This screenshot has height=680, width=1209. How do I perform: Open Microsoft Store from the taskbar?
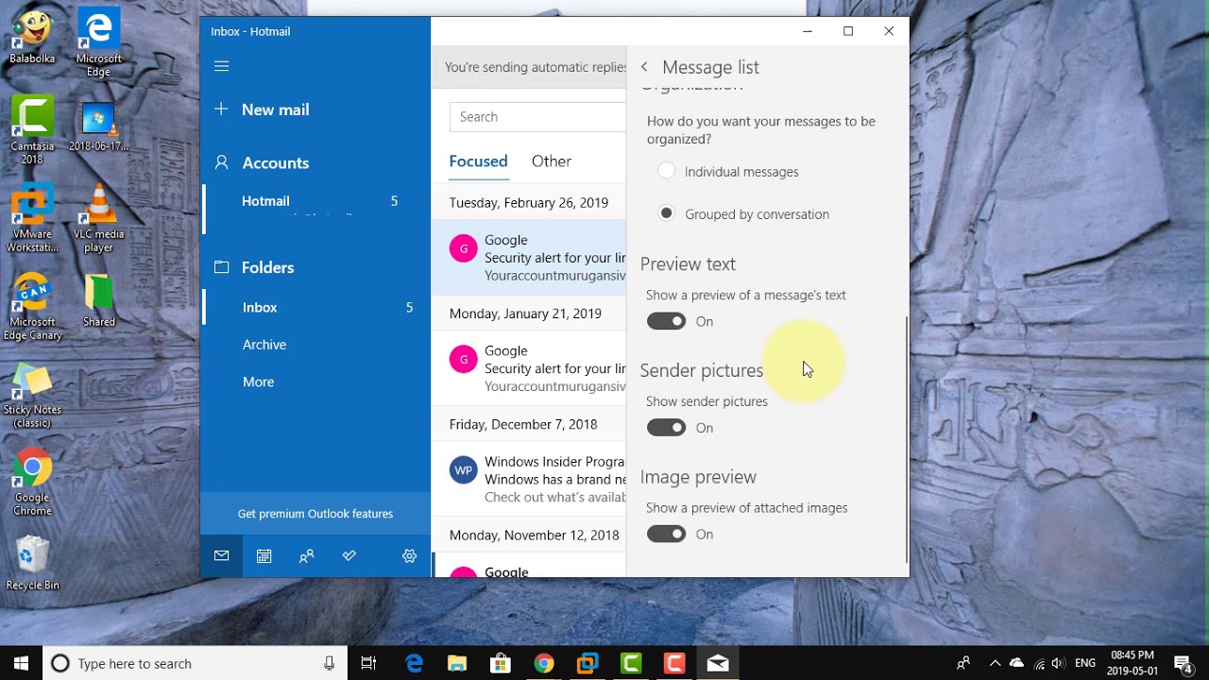click(x=501, y=663)
